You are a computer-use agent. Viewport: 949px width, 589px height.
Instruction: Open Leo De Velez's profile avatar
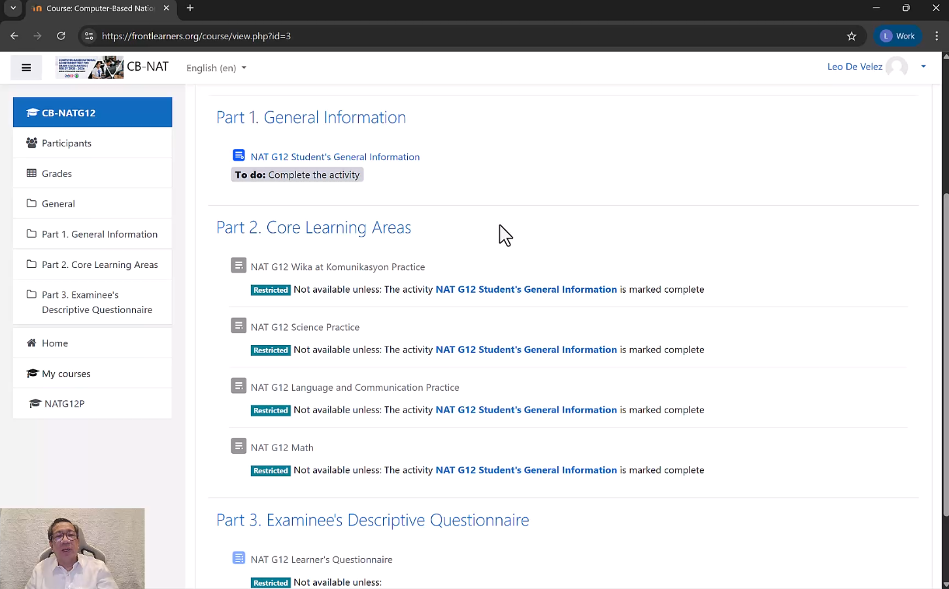[x=897, y=66]
